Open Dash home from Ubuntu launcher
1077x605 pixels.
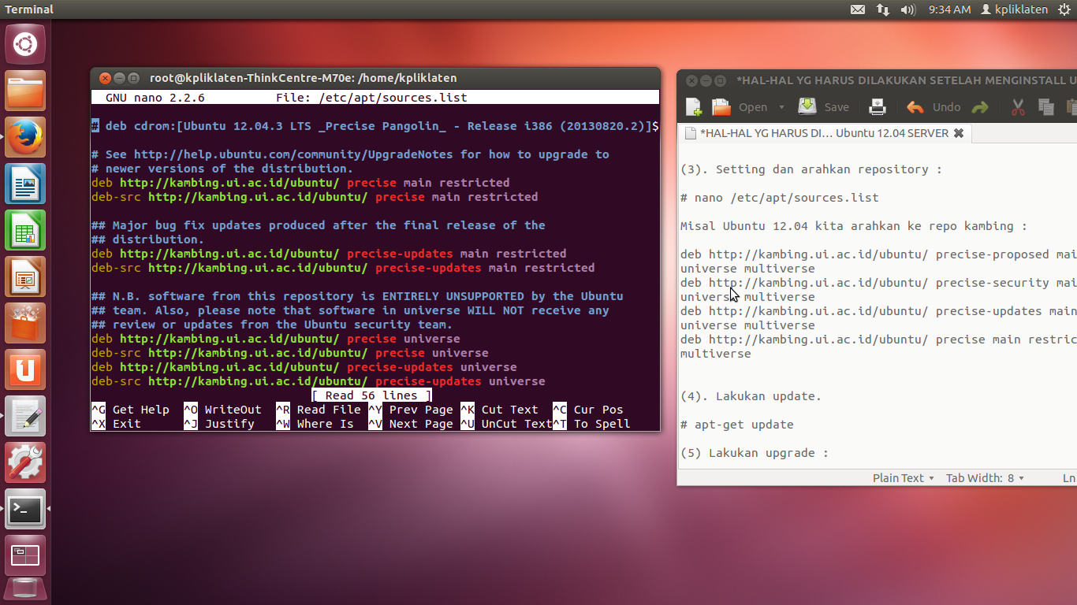click(25, 44)
